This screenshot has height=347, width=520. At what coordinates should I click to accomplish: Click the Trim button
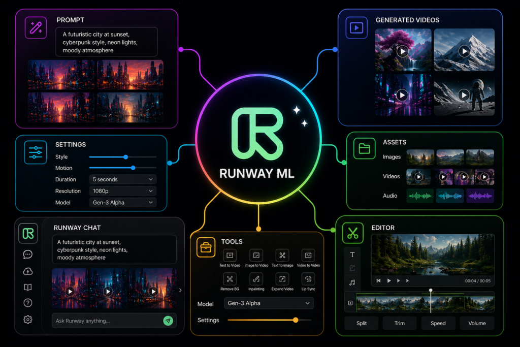(x=400, y=323)
